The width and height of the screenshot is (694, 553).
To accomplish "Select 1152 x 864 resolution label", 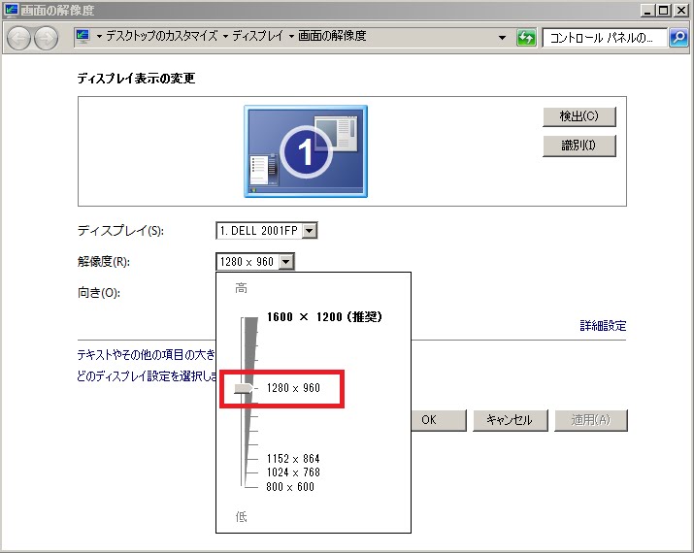I will coord(293,459).
